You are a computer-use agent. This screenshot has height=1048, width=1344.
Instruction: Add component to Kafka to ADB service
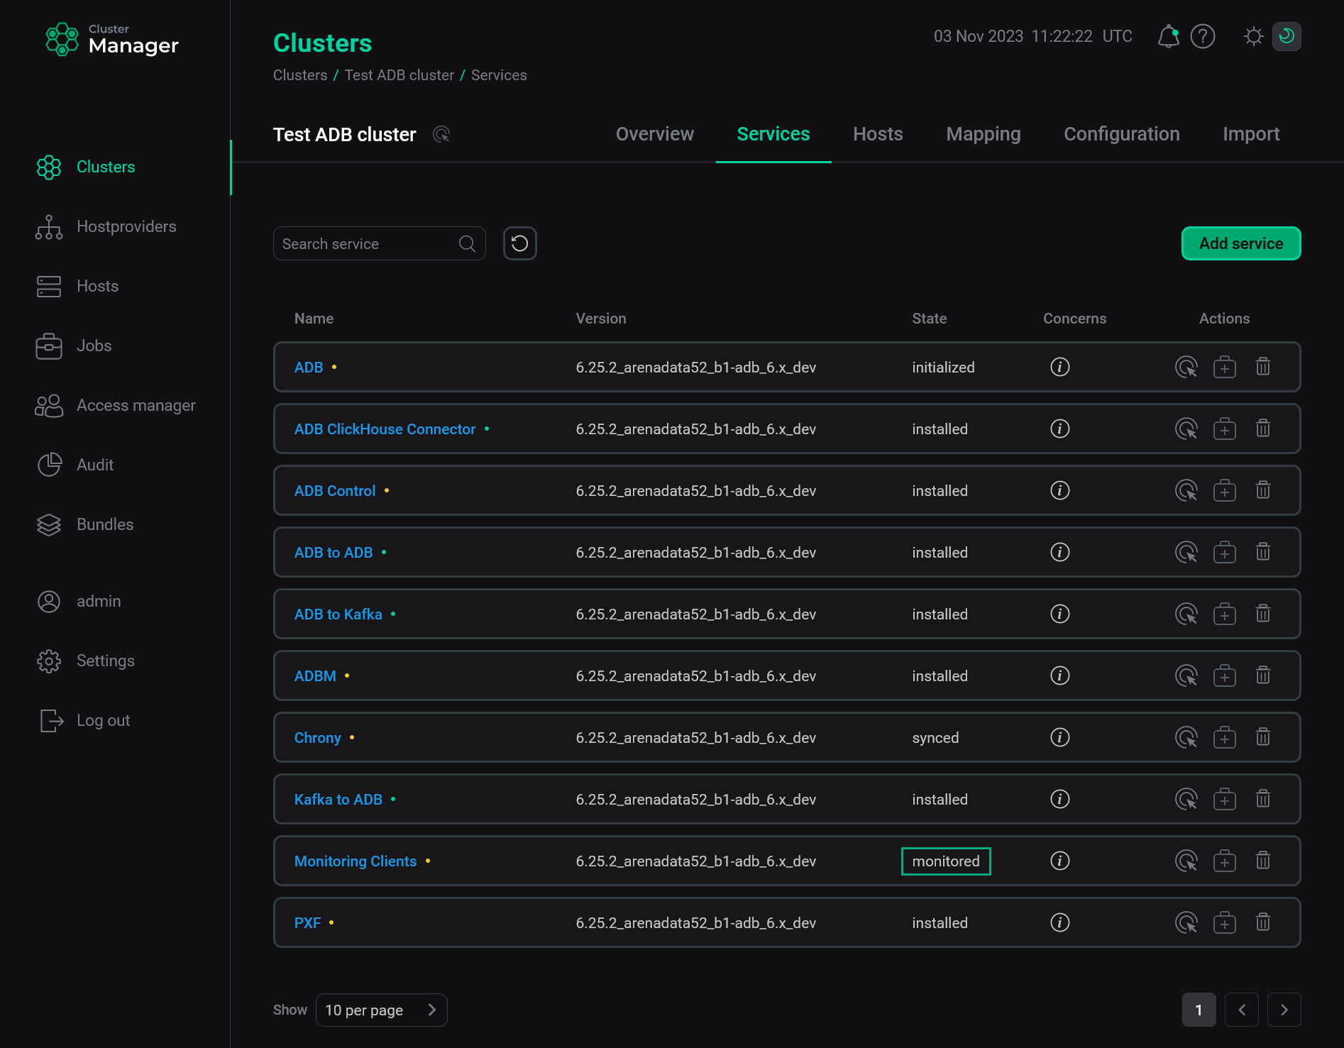click(1225, 799)
